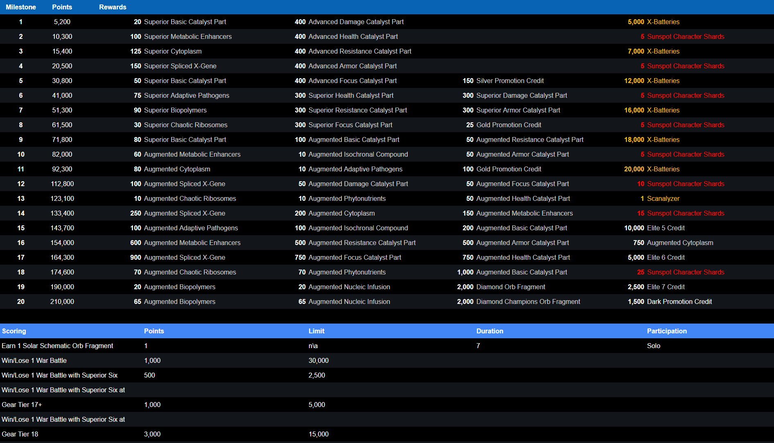Click '5,000 Elite 6 Credit' reward
The height and width of the screenshot is (443, 774).
tap(656, 257)
